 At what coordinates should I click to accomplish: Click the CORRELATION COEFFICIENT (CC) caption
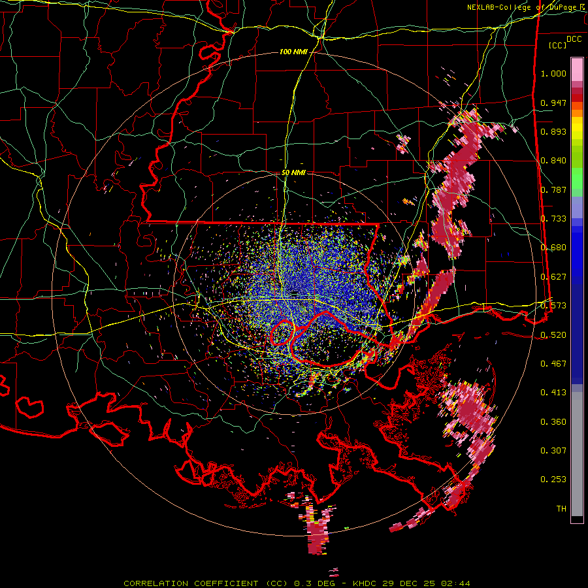[206, 583]
